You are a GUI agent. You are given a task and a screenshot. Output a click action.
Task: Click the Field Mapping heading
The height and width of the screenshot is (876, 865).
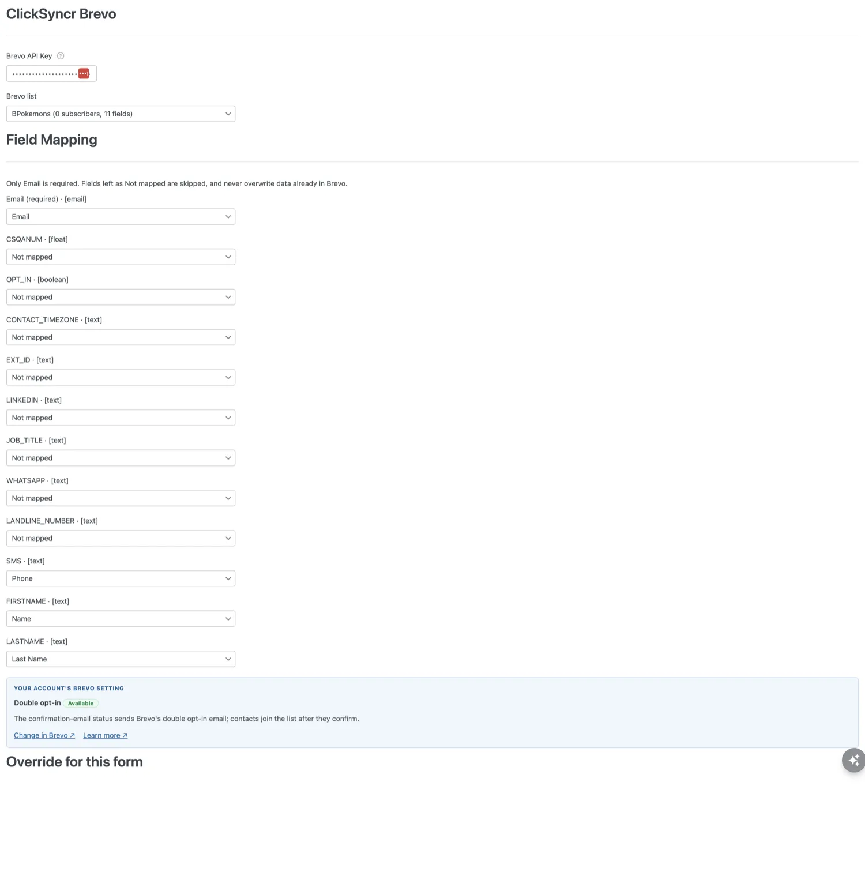(x=52, y=140)
